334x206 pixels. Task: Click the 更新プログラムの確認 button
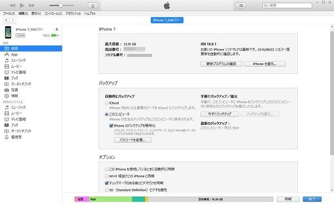click(221, 64)
